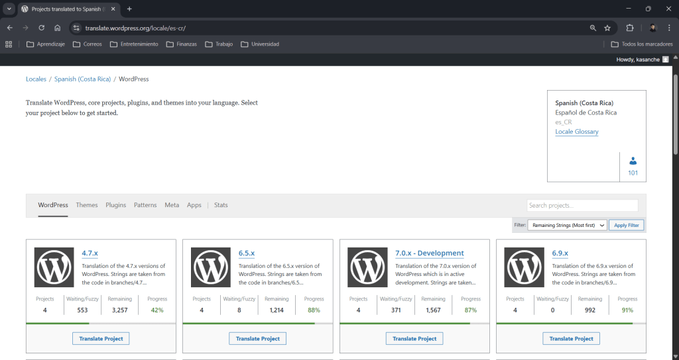
Task: Open the Themes tab
Action: (86, 205)
